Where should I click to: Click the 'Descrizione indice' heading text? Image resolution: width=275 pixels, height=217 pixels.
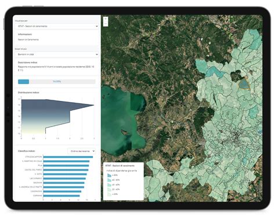point(28,63)
